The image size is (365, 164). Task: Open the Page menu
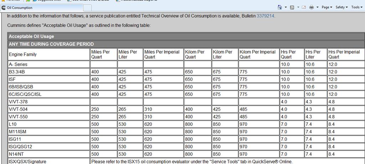click(327, 7)
